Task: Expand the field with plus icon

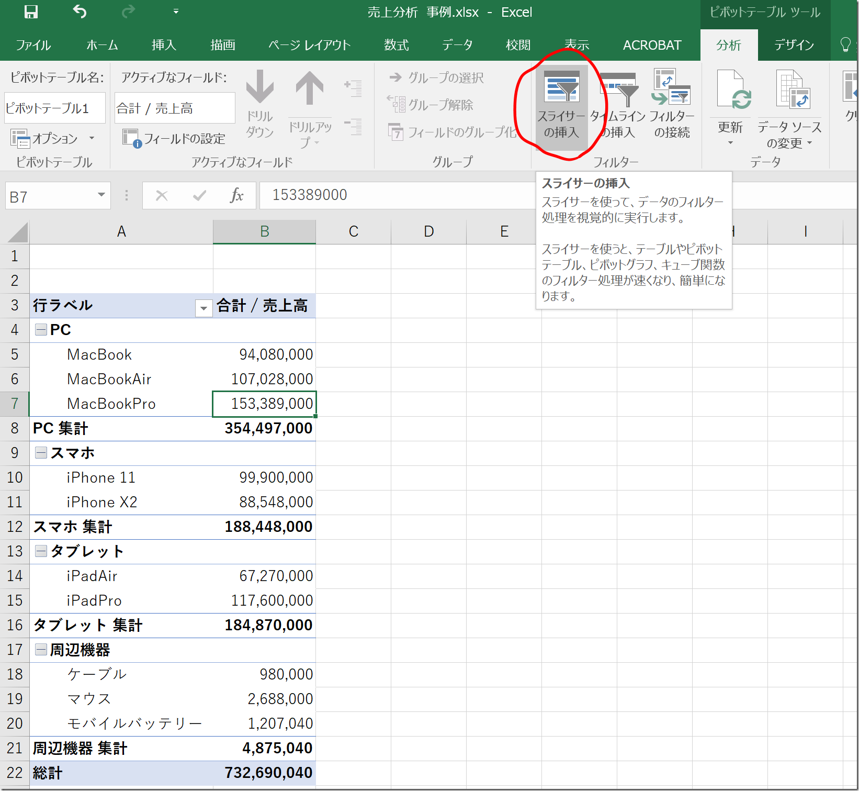Action: tap(353, 87)
